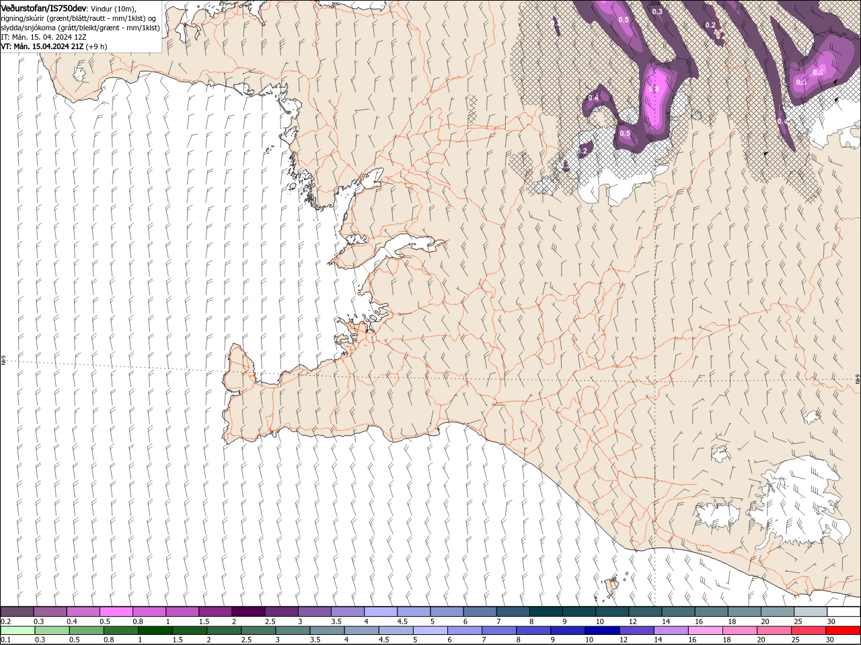The image size is (861, 645).
Task: Click the '2.5' number under the rain scale
Action: click(x=246, y=640)
